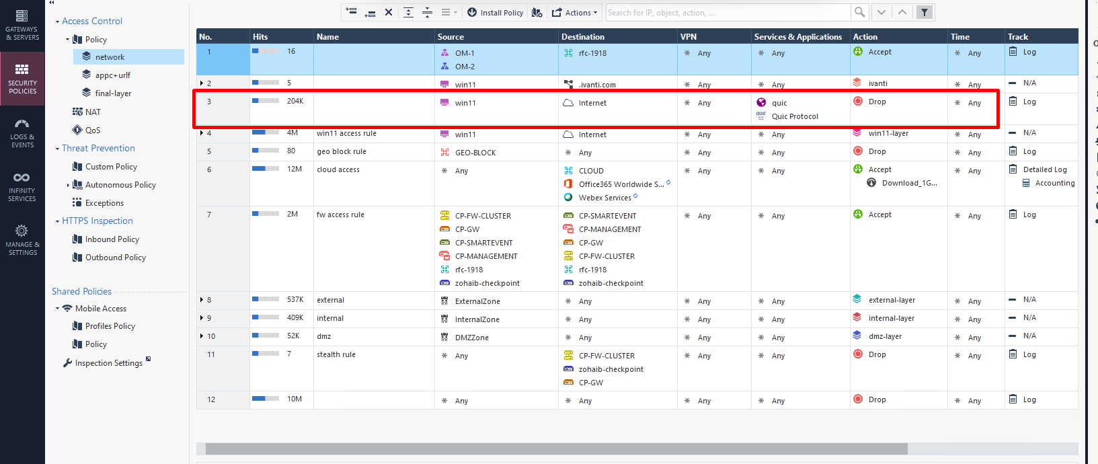Click the add rule above icon

(x=351, y=11)
